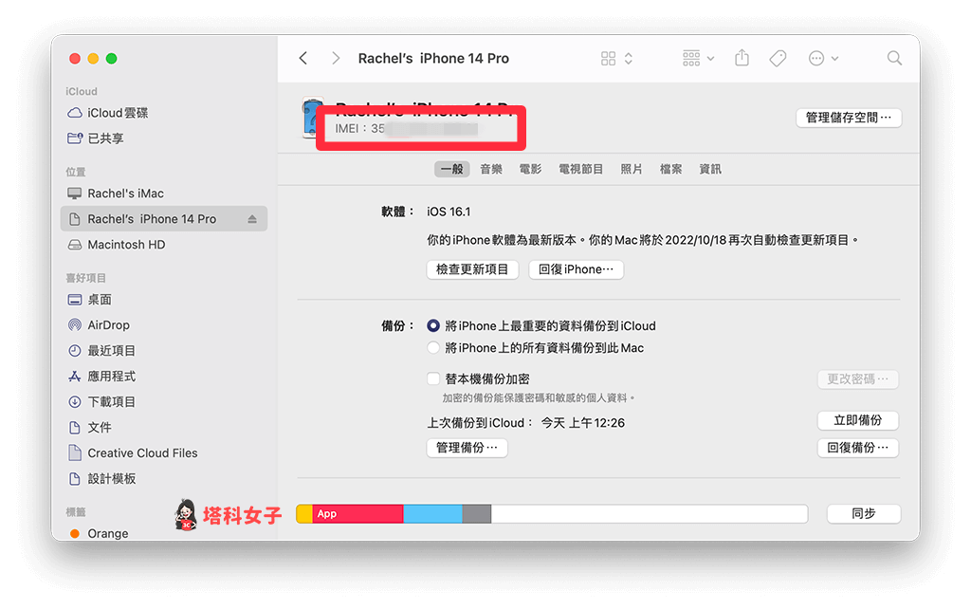The image size is (971, 609).
Task: Click blue segment of storage bar
Action: (432, 513)
